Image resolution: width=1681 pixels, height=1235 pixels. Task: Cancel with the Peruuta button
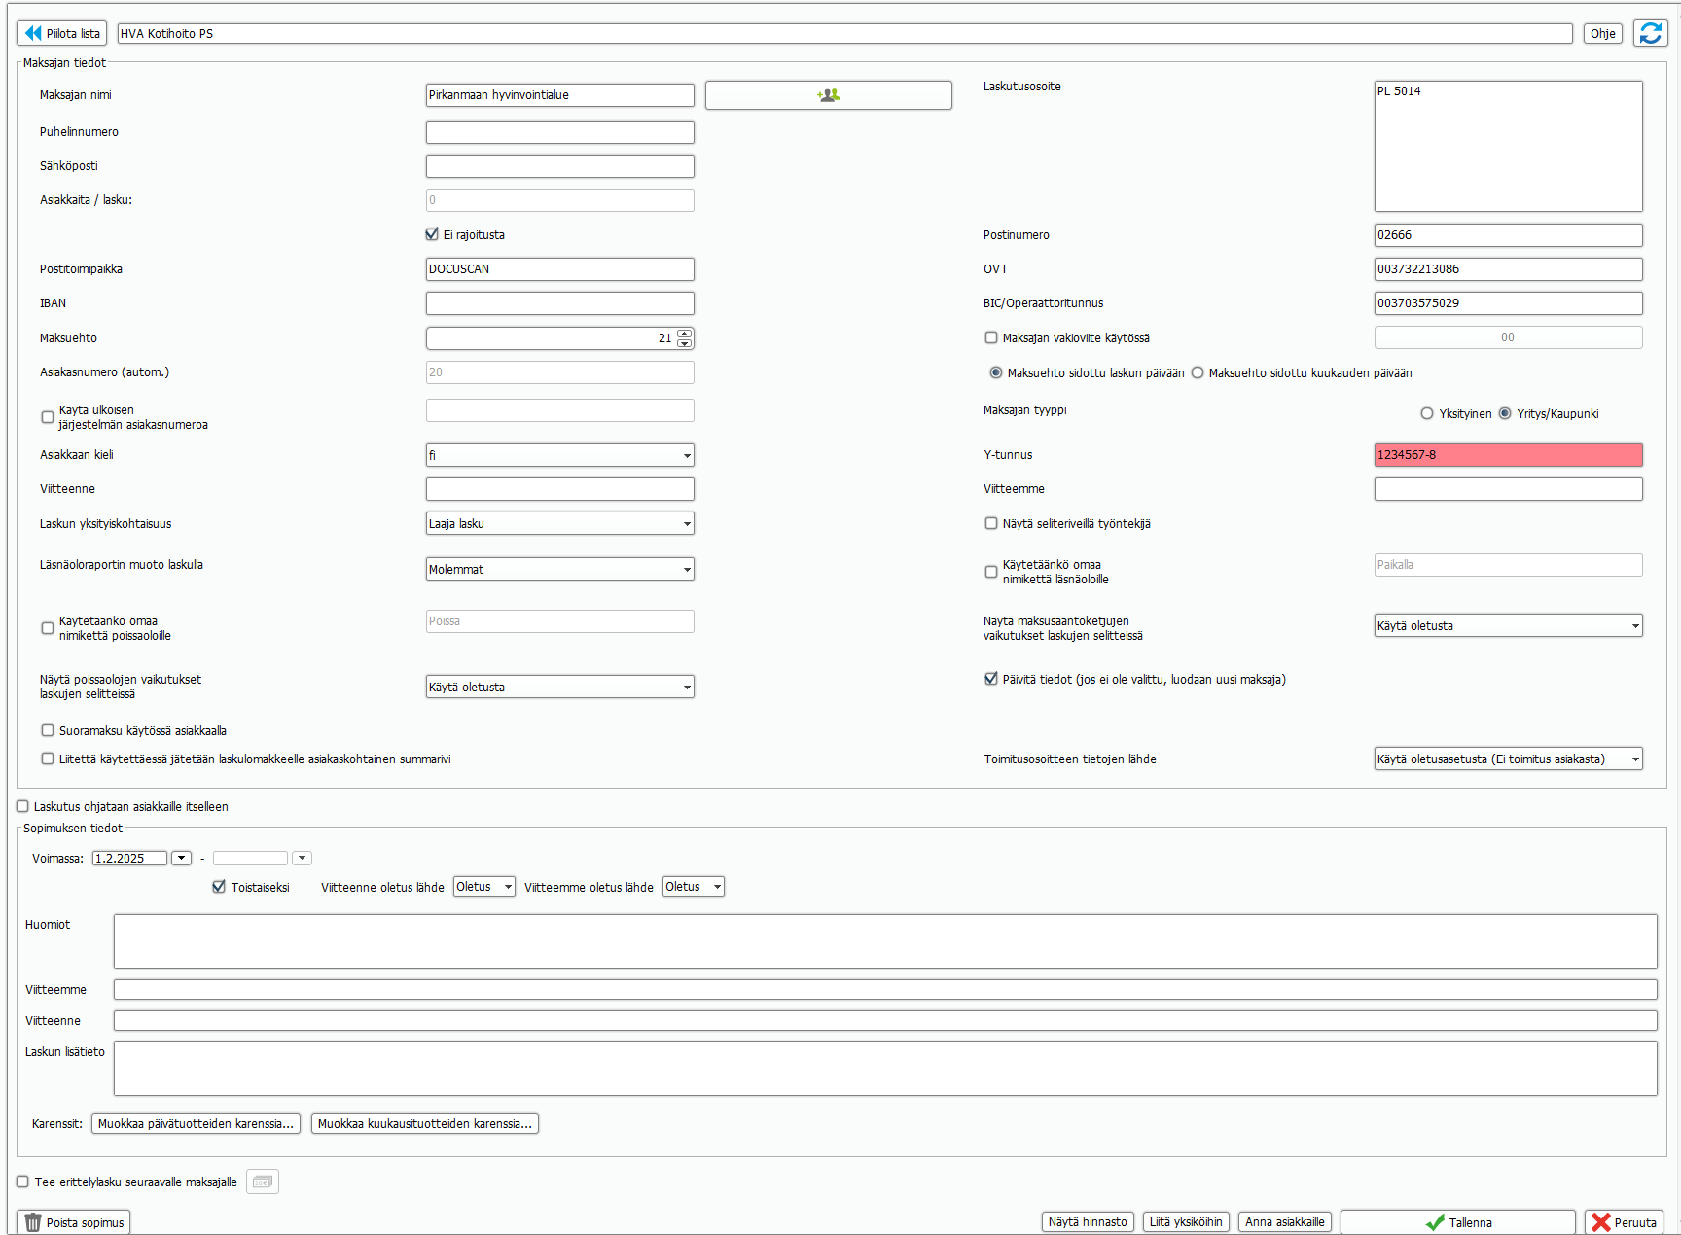click(x=1624, y=1222)
